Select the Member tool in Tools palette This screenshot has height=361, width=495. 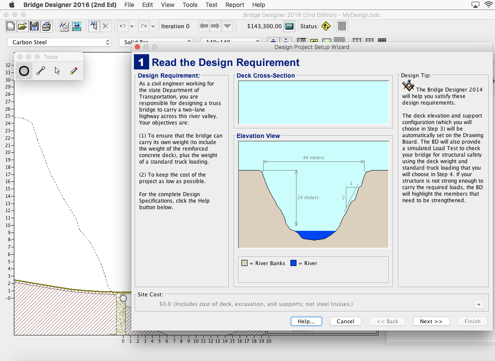click(41, 71)
